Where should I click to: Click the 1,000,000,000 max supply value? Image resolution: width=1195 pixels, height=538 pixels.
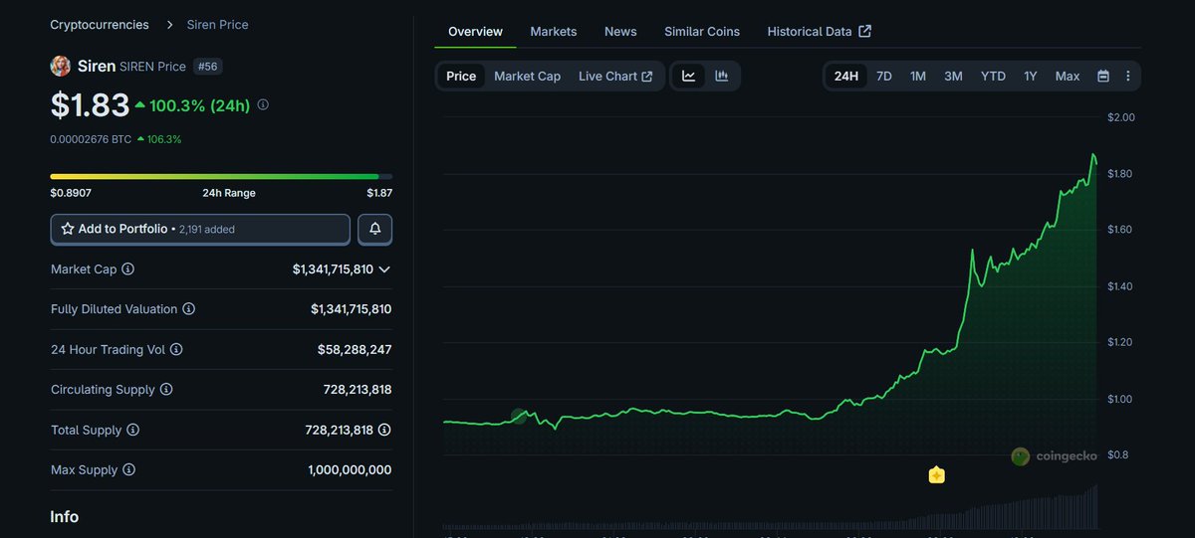point(350,469)
